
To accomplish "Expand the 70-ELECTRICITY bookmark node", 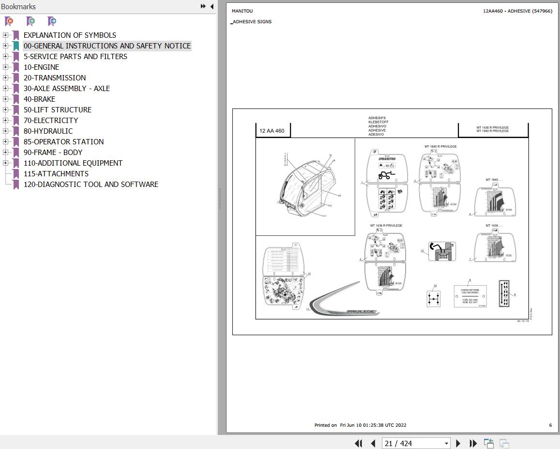I will [x=5, y=121].
